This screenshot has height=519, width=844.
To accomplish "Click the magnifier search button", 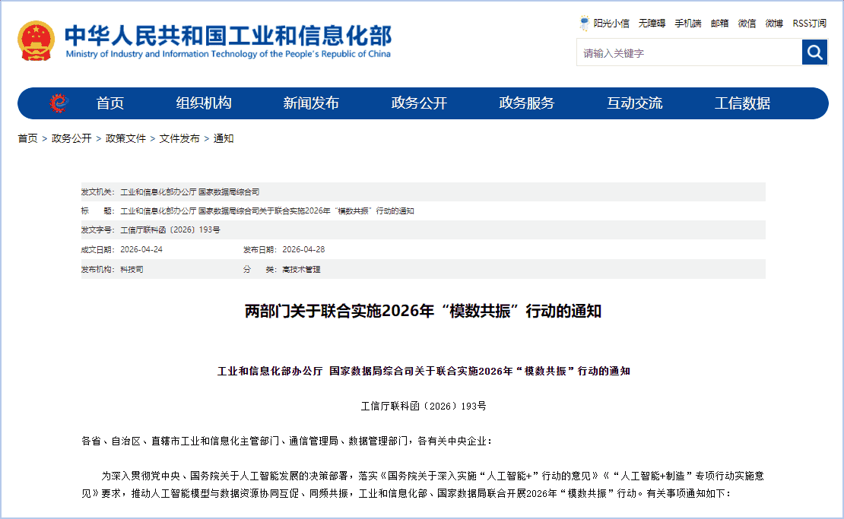I will coord(814,52).
